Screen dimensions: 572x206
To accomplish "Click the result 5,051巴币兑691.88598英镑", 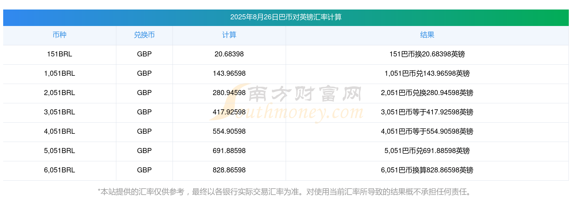I will coord(427,151).
